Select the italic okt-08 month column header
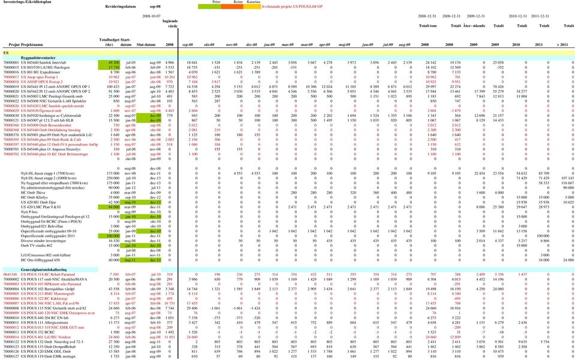575x360 pixels. click(209, 45)
